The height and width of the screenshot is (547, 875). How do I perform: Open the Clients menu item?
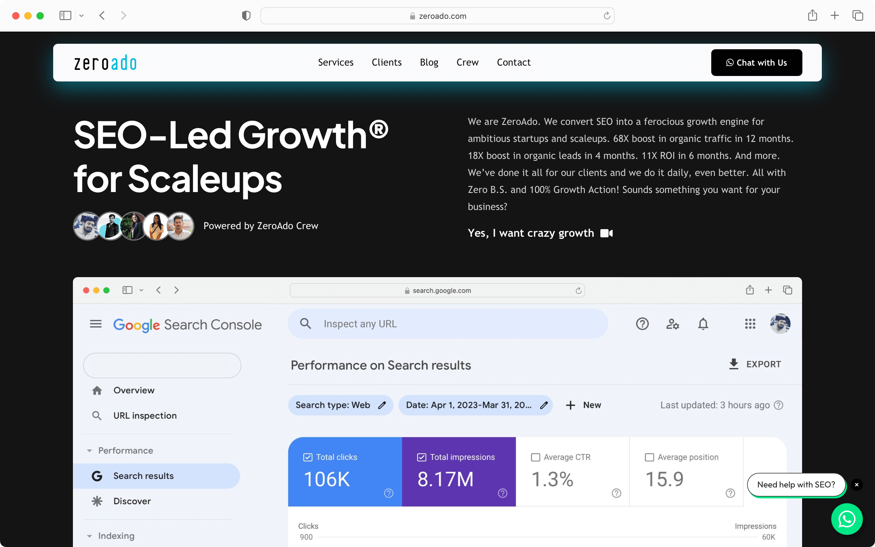[x=386, y=62]
